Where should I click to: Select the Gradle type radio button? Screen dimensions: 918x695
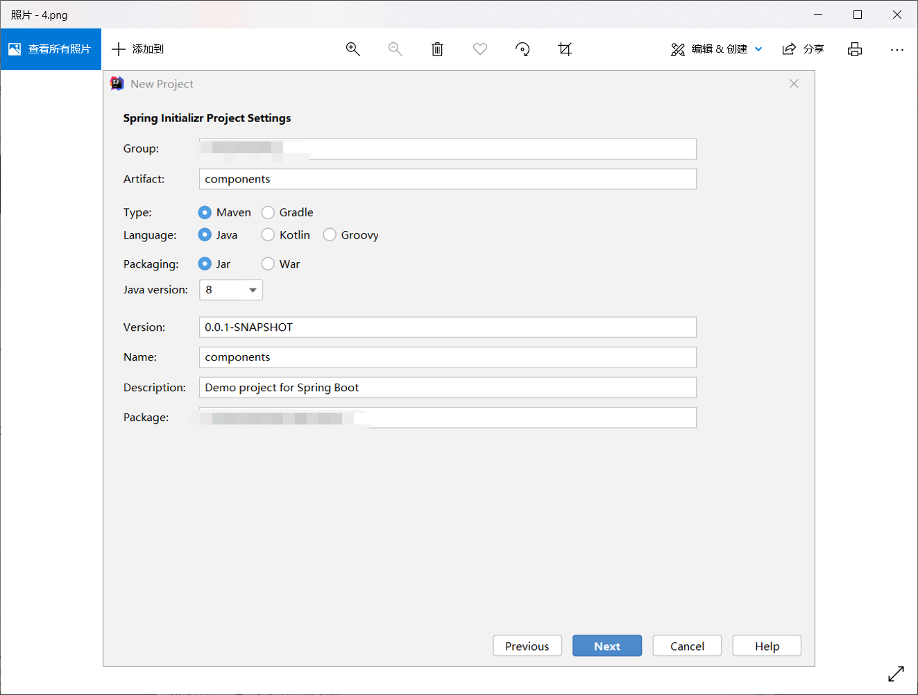(268, 212)
